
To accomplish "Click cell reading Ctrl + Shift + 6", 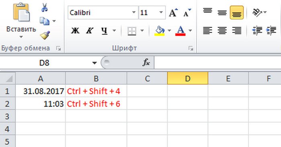I will (x=96, y=104).
